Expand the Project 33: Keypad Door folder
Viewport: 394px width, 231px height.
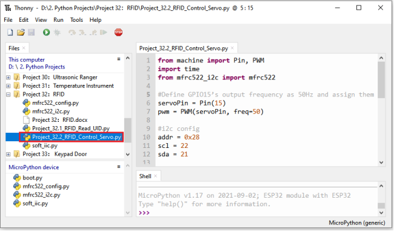click(8, 154)
